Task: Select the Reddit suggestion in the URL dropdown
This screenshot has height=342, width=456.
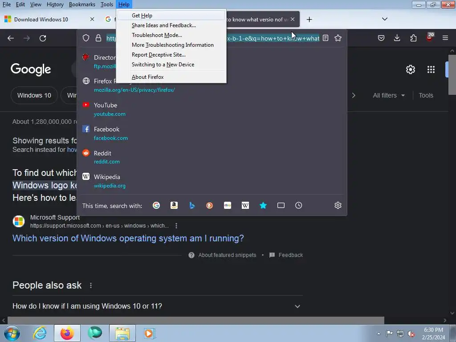Action: coord(212,157)
